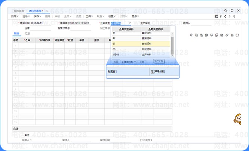The image size is (249, 151).
Task: Click the 审核 toolbar item
Action: click(x=57, y=16)
